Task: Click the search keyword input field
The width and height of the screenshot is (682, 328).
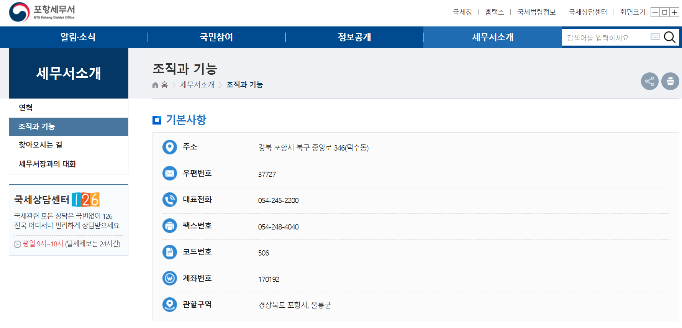Action: pos(606,38)
